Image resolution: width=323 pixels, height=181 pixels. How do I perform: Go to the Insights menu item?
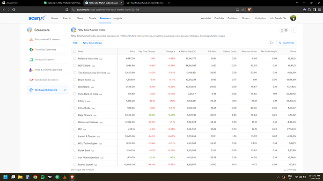tap(117, 18)
